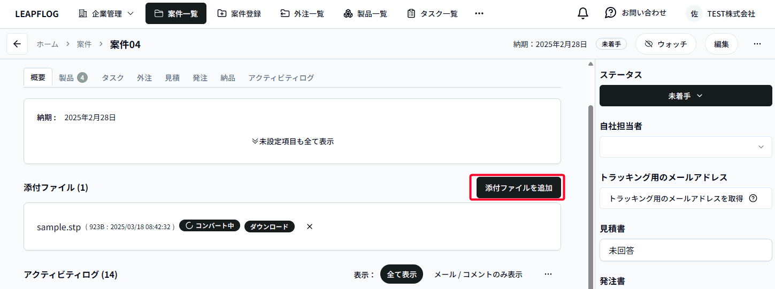Open the 企業管理 dropdown menu

[106, 14]
